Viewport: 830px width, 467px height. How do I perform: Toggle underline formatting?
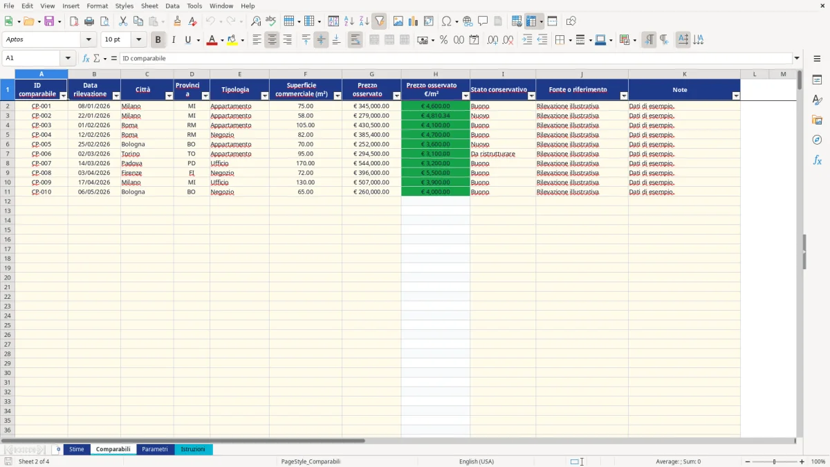point(187,40)
